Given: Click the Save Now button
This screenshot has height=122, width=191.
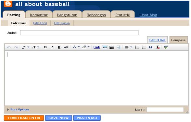Looking at the screenshot, I should [x=58, y=118].
